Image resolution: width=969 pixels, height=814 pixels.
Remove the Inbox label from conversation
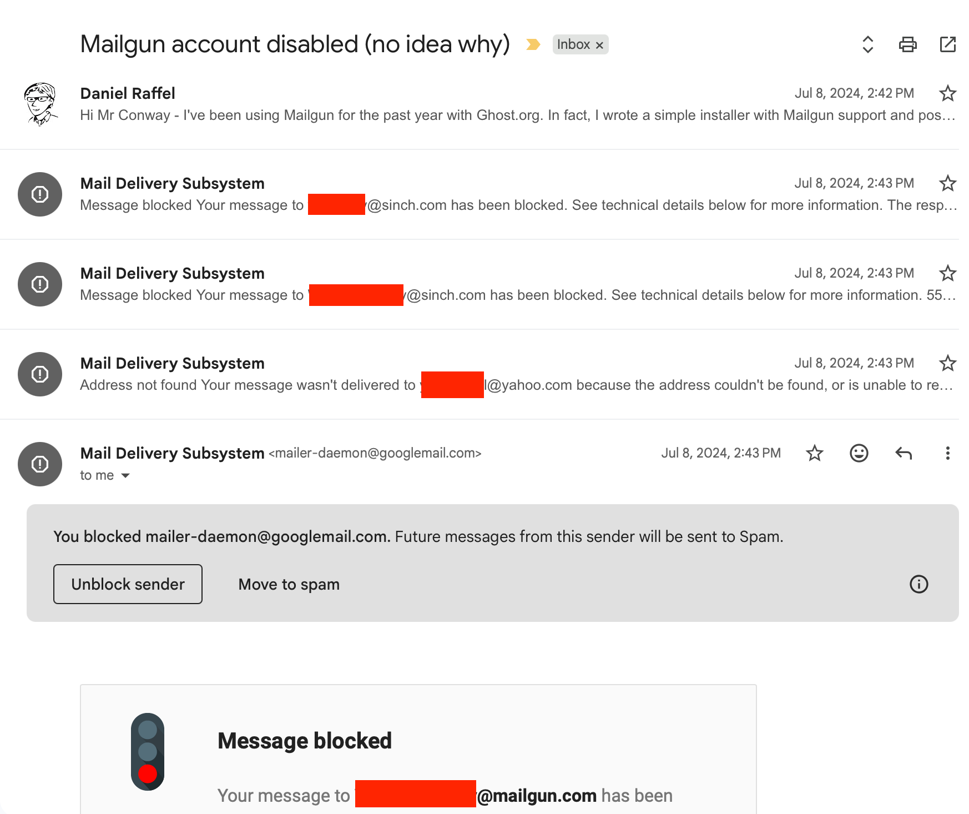point(599,45)
